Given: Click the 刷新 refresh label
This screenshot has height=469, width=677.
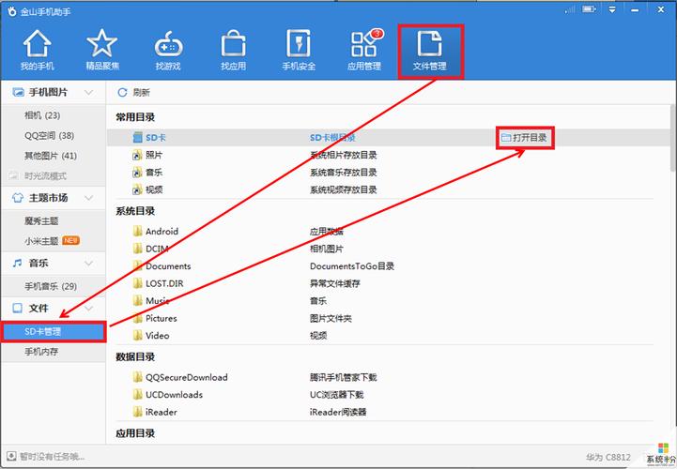Looking at the screenshot, I should click(141, 92).
